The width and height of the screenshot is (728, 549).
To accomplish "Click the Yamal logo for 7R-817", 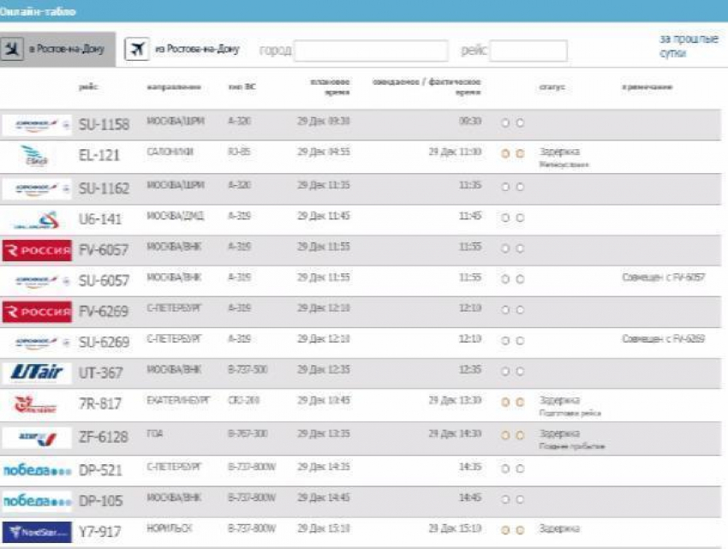I will tap(37, 404).
